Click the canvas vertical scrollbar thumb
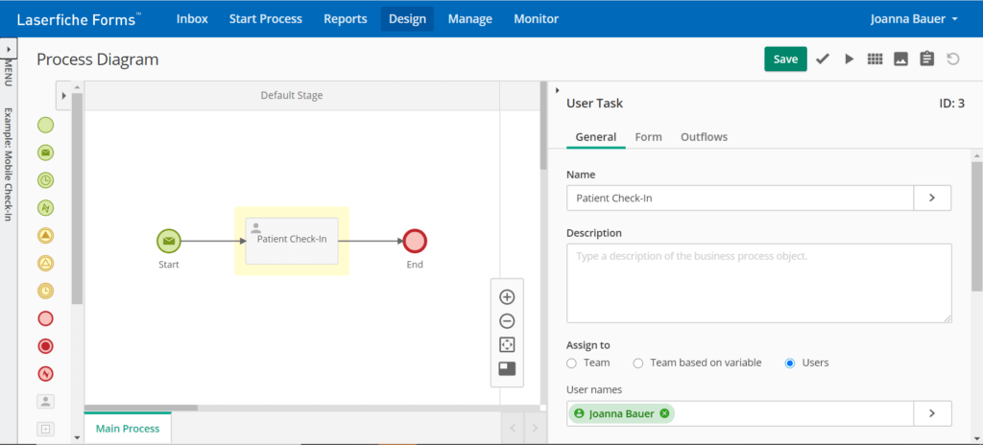 click(x=543, y=126)
